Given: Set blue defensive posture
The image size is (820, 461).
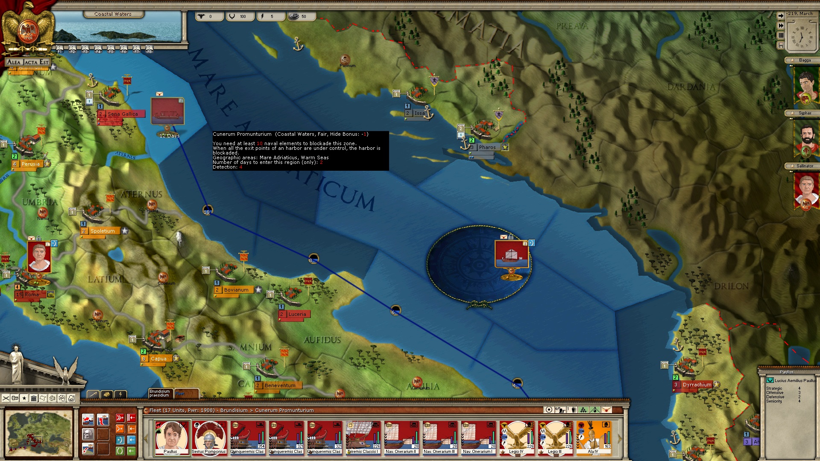Looking at the screenshot, I should click(120, 440).
